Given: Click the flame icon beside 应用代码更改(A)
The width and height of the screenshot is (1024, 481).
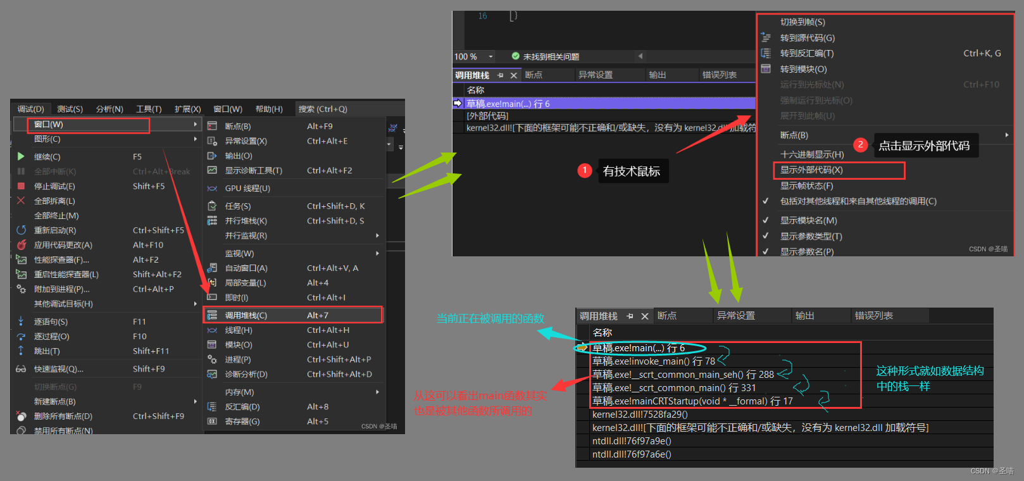Looking at the screenshot, I should [21, 245].
